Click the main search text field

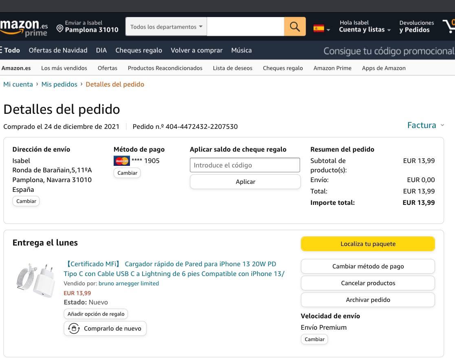pos(246,27)
